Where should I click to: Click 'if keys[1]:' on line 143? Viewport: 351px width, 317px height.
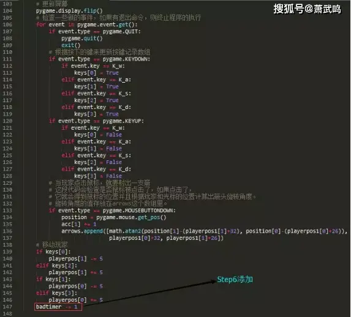[53, 280]
